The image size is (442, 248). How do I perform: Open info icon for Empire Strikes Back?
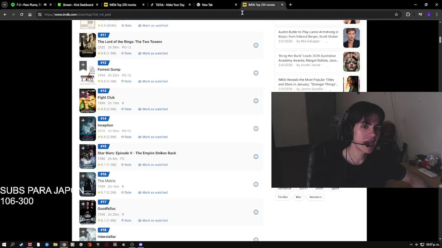pos(256,156)
